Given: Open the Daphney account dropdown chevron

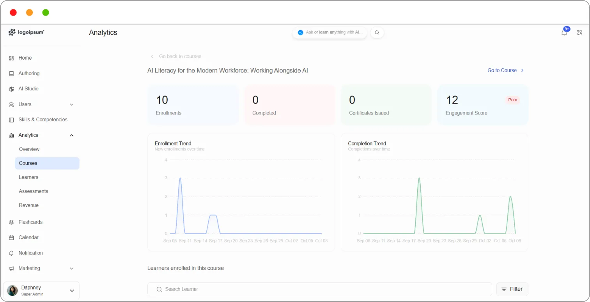Looking at the screenshot, I should pos(72,291).
